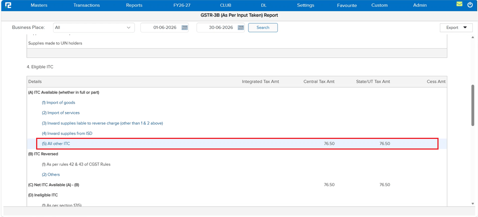Open the Reports menu
This screenshot has width=478, height=217.
pyautogui.click(x=134, y=5)
